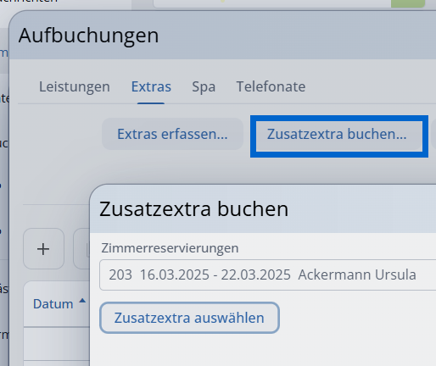Go to the Telefonate tab
This screenshot has width=436, height=366.
point(271,86)
